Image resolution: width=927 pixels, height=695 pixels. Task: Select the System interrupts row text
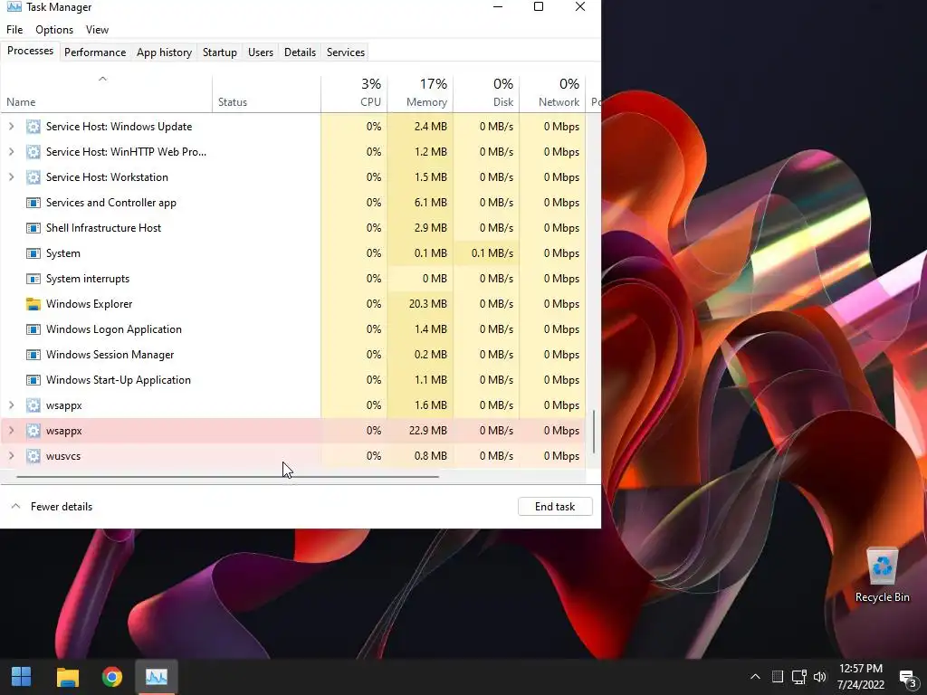pyautogui.click(x=88, y=279)
